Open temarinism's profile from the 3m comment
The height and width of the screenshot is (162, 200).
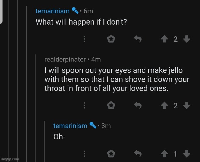(70, 126)
